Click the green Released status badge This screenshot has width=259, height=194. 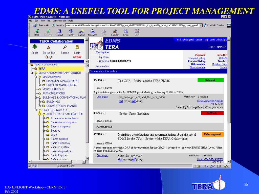[x=210, y=80]
